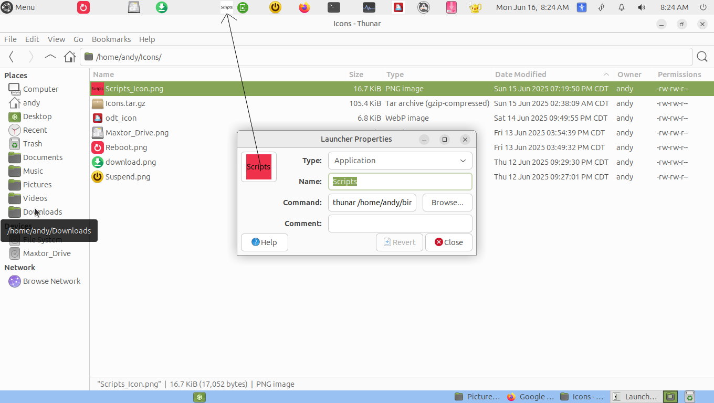714x403 pixels.
Task: Launch the Scripts launcher in the top panel
Action: 227,7
